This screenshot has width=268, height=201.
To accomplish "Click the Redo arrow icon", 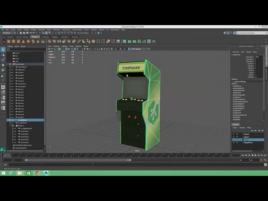I will [34, 33].
